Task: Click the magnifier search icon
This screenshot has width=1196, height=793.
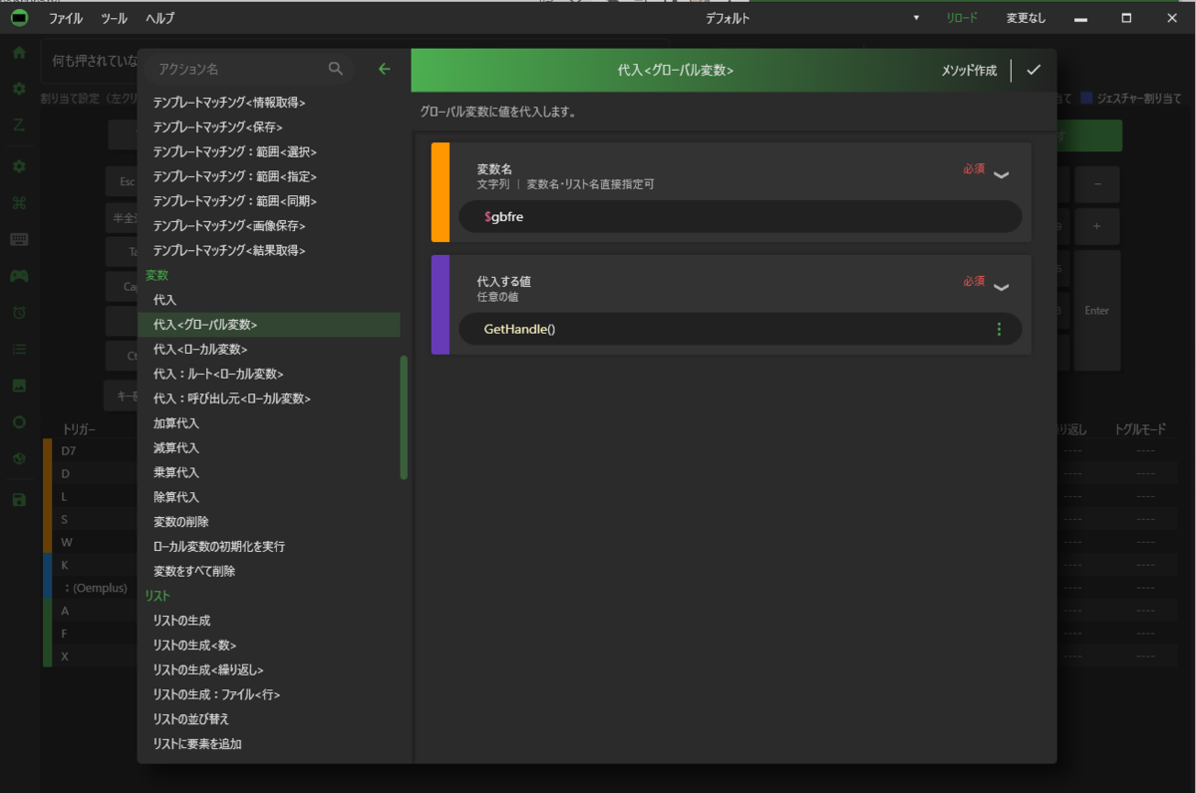Action: coord(336,69)
